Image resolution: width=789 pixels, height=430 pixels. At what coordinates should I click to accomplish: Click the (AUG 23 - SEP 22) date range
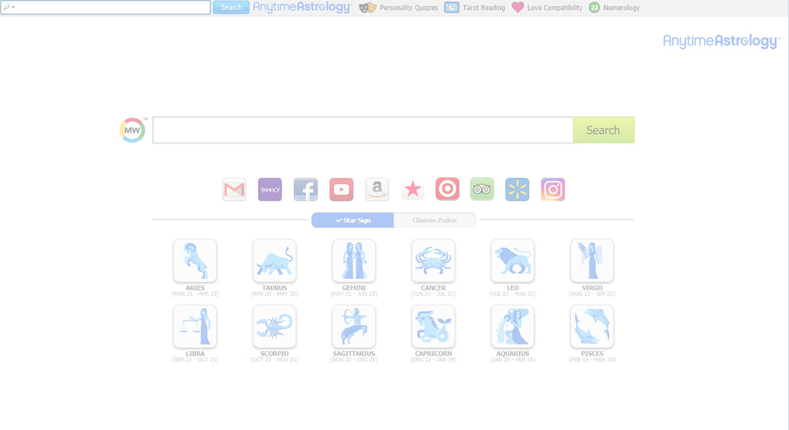tap(593, 294)
